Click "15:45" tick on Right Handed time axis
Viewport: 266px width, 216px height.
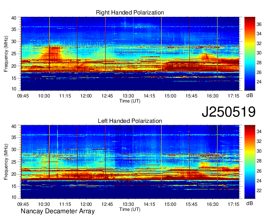192,96
